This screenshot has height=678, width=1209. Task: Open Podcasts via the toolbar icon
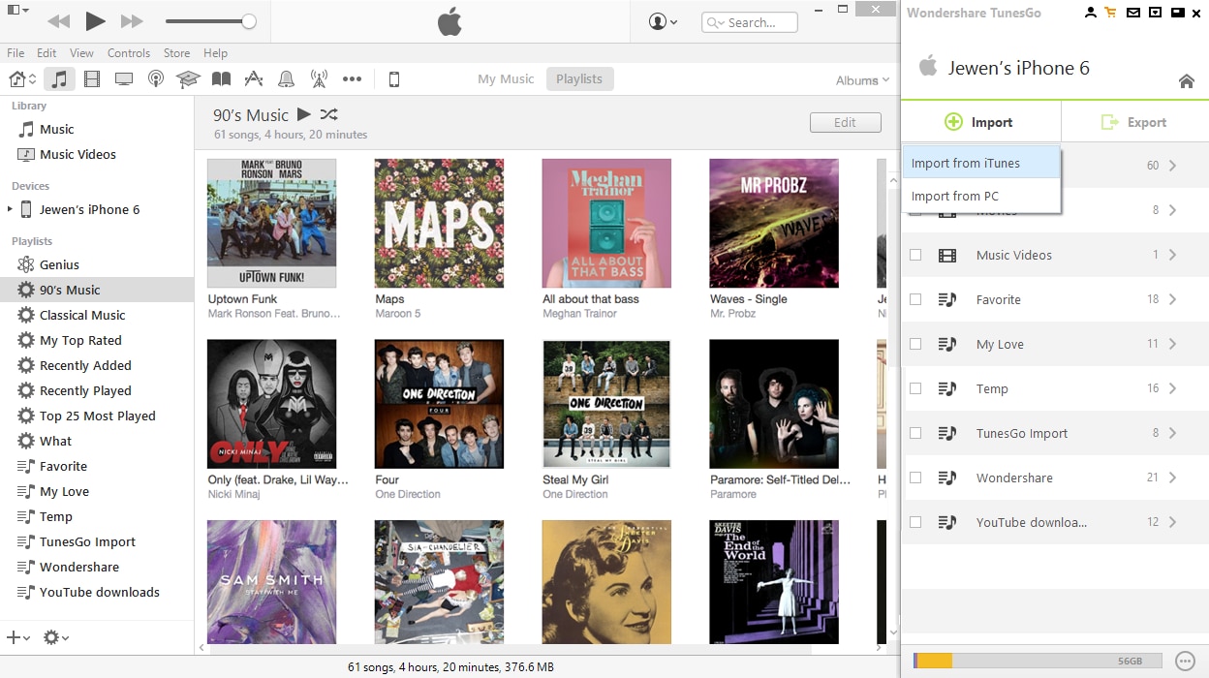tap(156, 79)
